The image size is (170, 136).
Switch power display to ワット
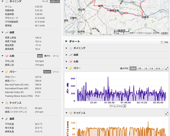[x=47, y=72]
